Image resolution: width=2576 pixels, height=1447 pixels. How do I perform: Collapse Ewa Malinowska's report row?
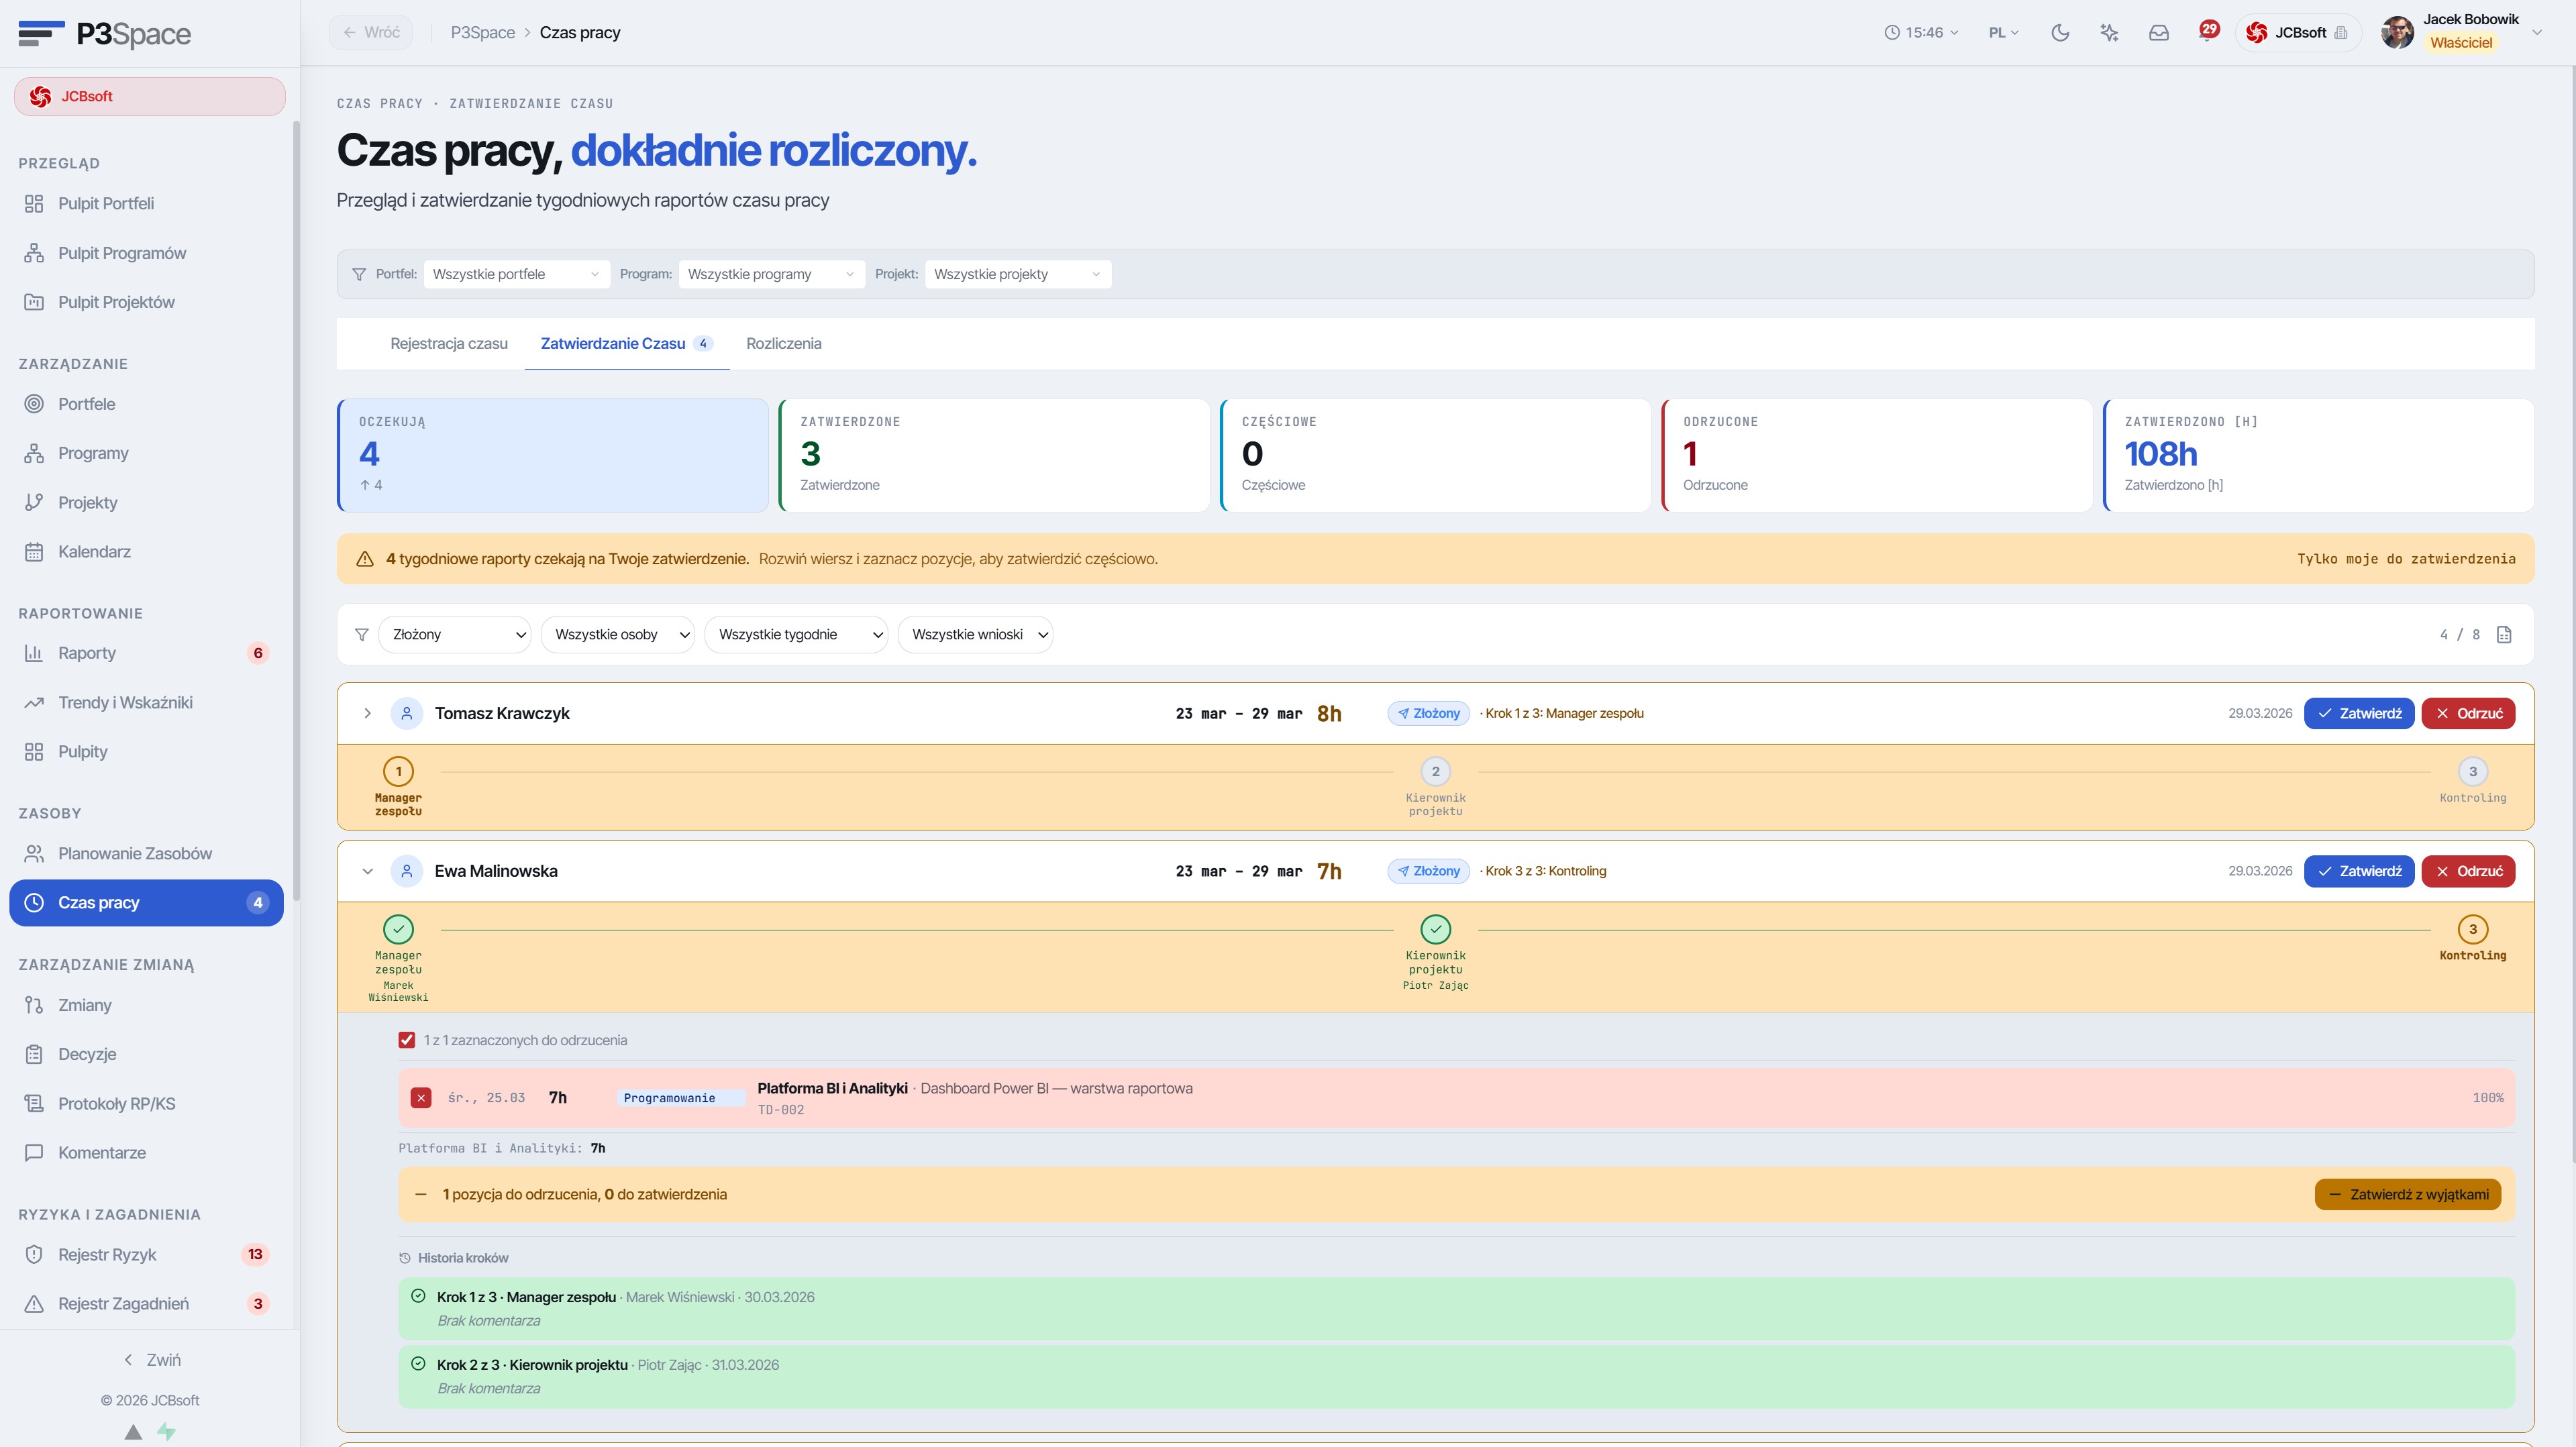(x=367, y=872)
